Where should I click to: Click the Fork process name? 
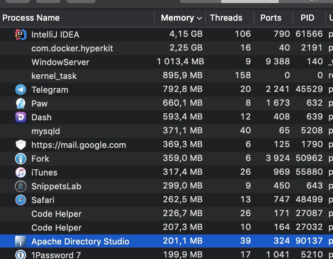coord(40,159)
